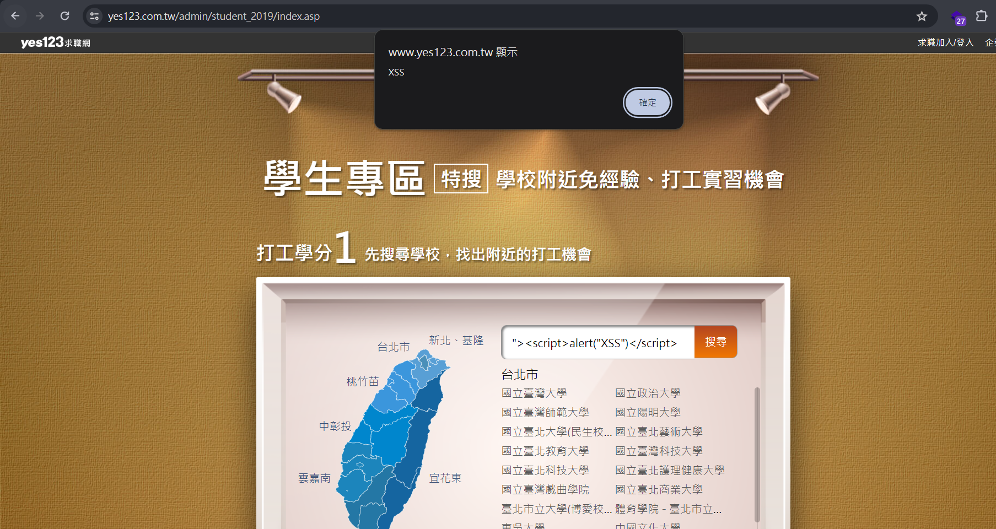Image resolution: width=996 pixels, height=529 pixels.
Task: Open the extension with the 27 badge
Action: click(x=958, y=17)
